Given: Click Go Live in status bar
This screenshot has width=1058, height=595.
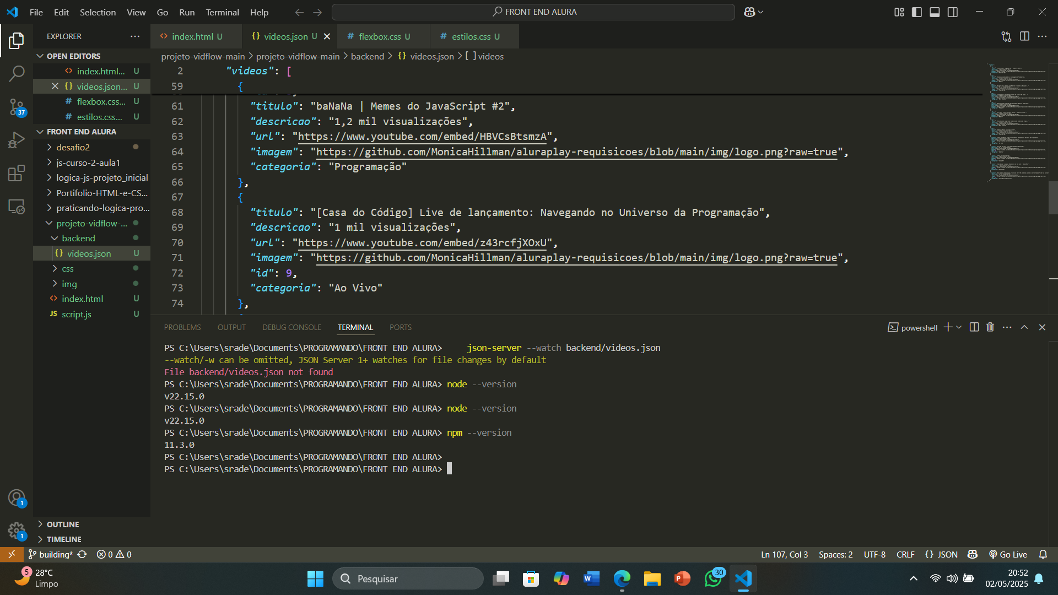Looking at the screenshot, I should [1008, 555].
